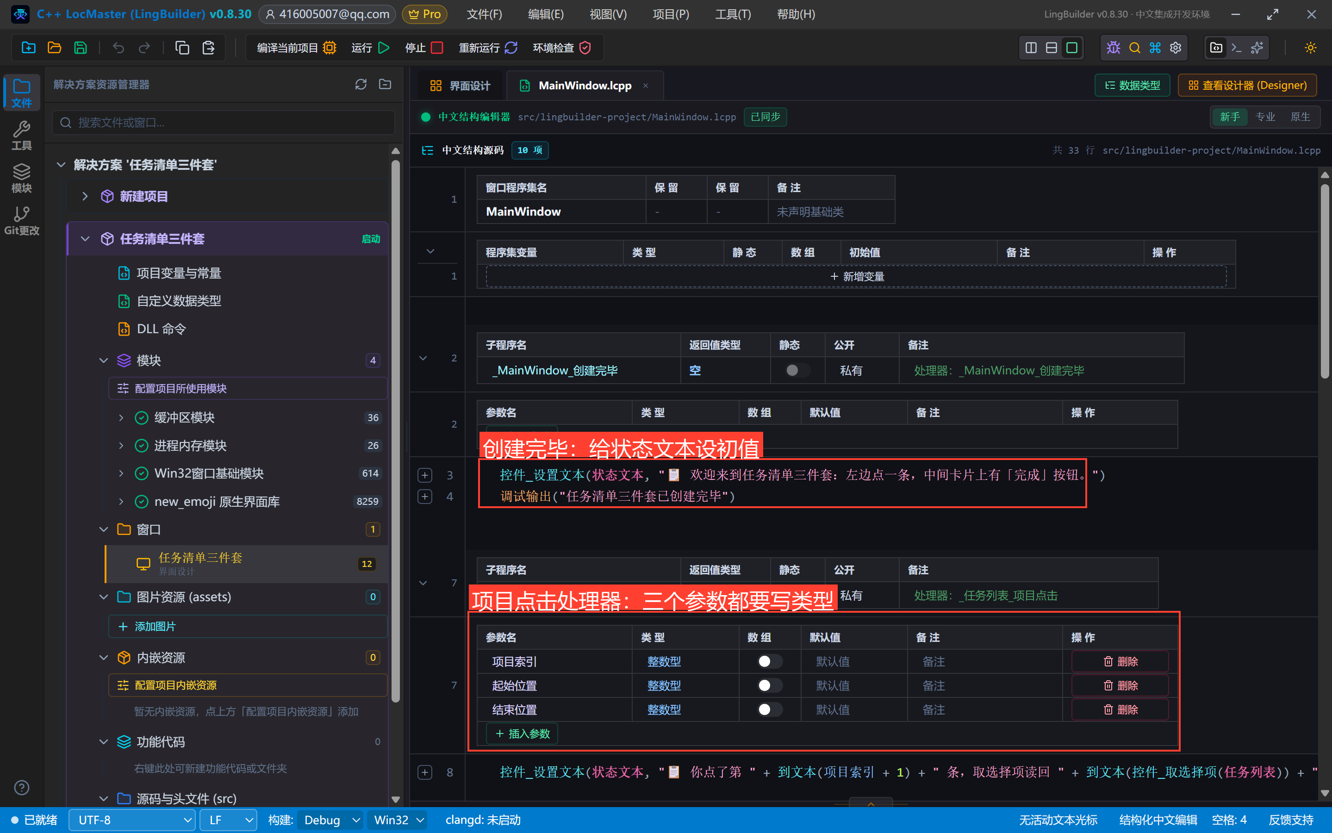The width and height of the screenshot is (1332, 833).
Task: Refresh the solution explorer
Action: coord(361,84)
